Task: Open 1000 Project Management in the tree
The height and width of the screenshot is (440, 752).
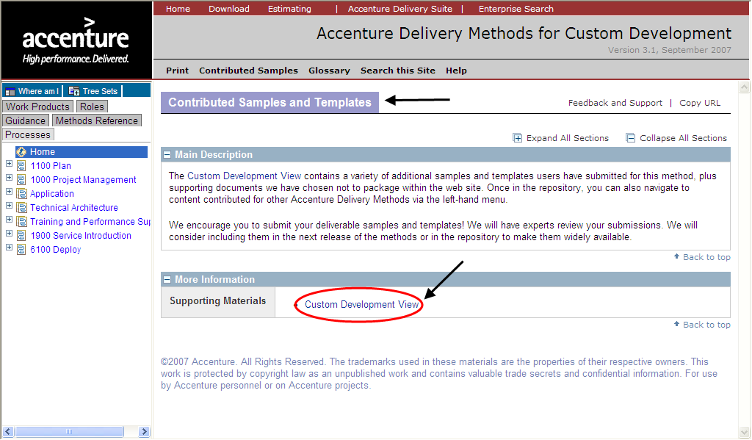Action: (84, 180)
